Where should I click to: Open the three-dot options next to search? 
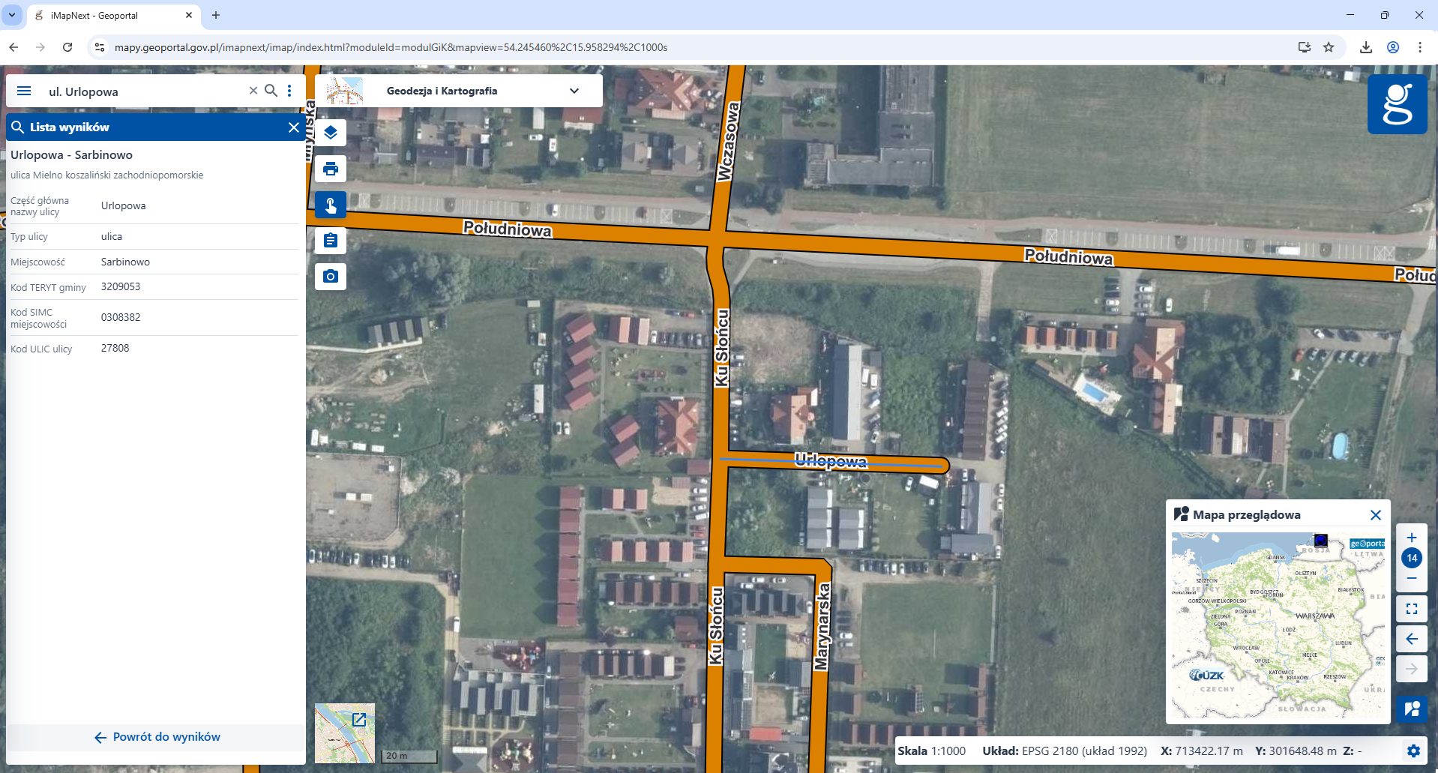tap(290, 91)
